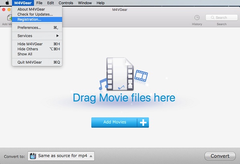Screen dimensions: 240x164
Task: Select the Registration... menu entry
Action: [37, 20]
